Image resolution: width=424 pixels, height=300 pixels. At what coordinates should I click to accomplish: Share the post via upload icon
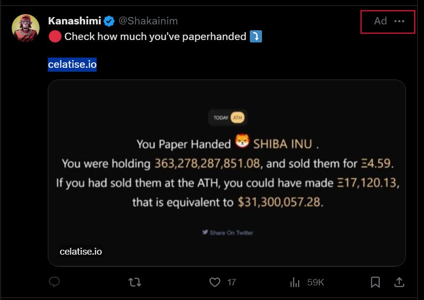[x=399, y=282]
